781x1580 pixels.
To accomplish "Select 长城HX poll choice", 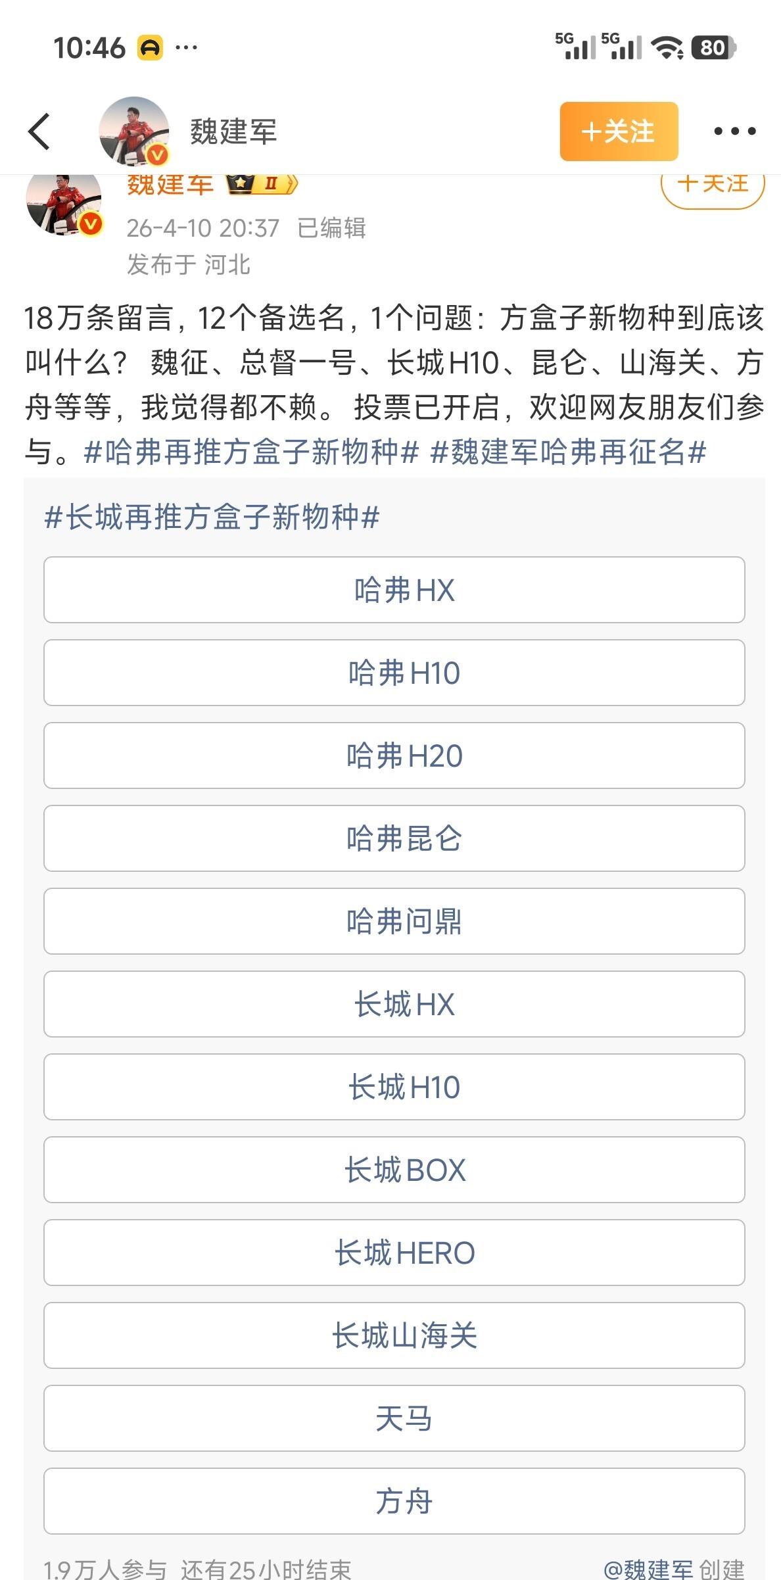I will point(394,1004).
